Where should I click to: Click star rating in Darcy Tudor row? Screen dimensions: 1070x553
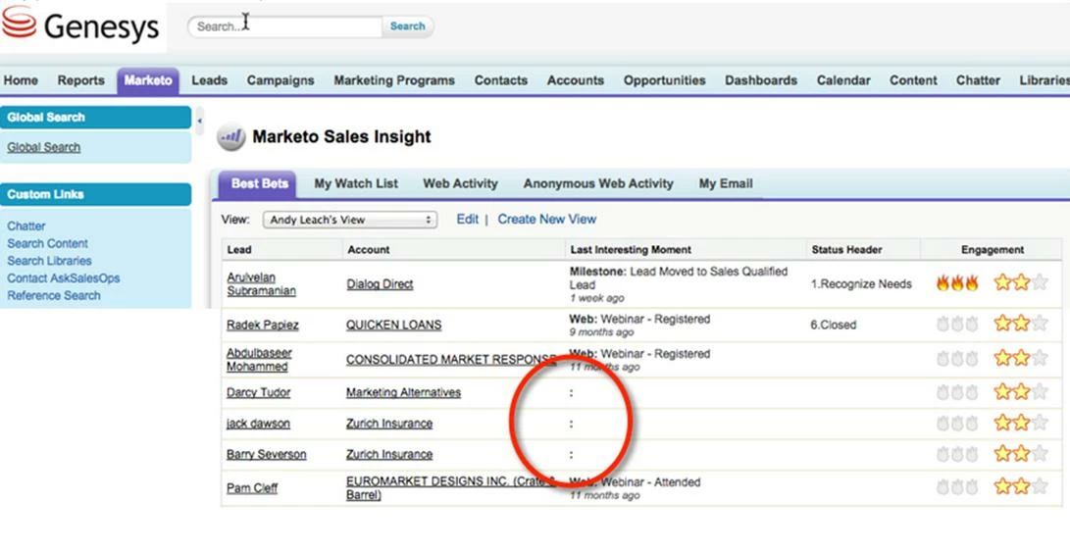click(1021, 392)
